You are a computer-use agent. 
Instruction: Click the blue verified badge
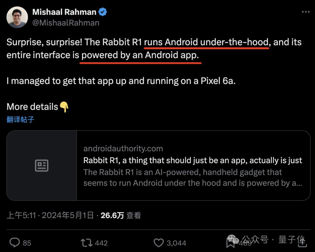tap(102, 11)
